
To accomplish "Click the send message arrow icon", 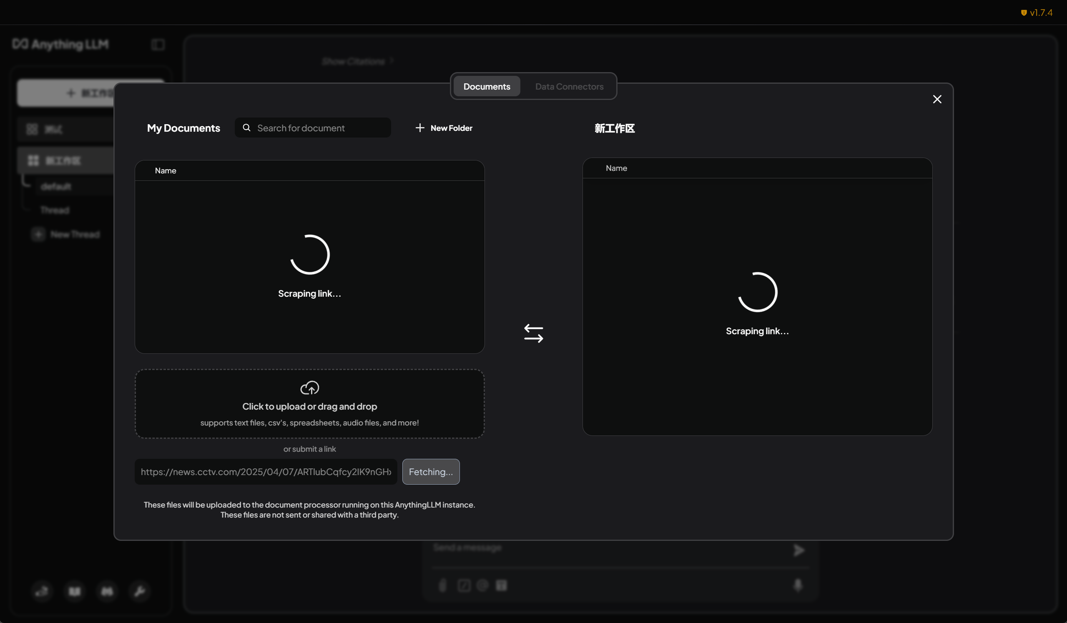I will 798,550.
